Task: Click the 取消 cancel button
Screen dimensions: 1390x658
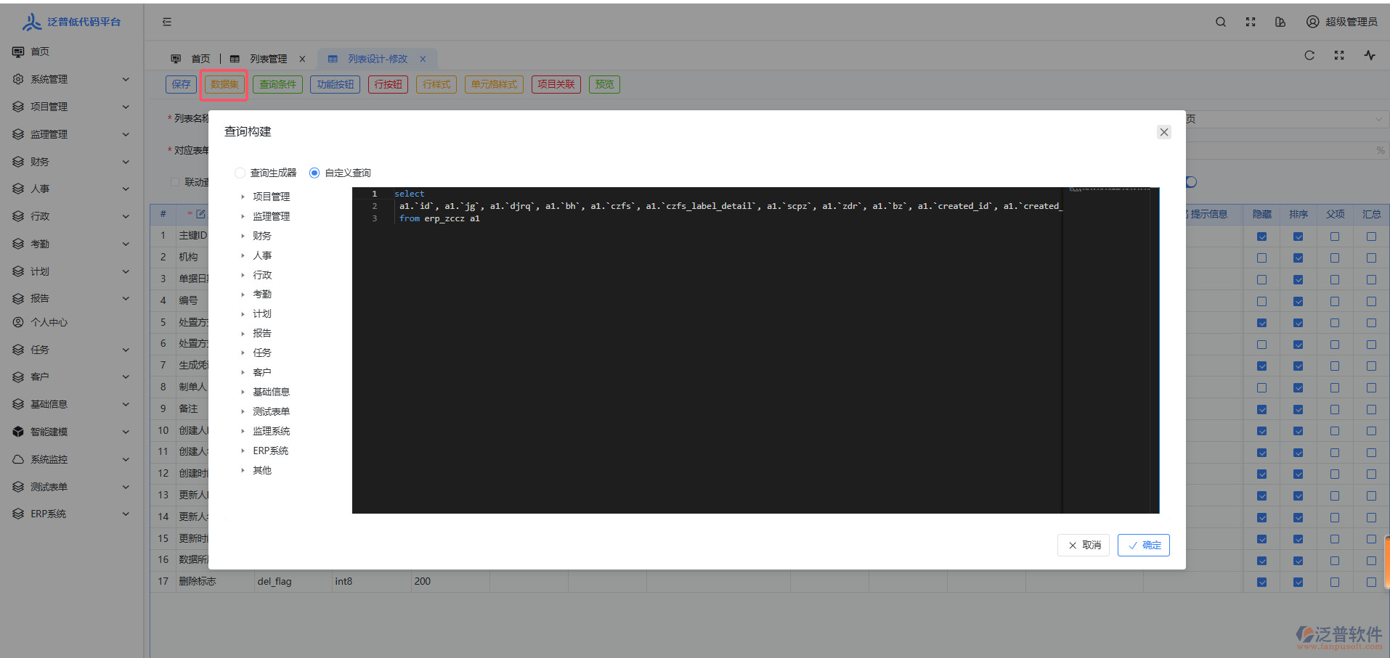Action: (1084, 545)
